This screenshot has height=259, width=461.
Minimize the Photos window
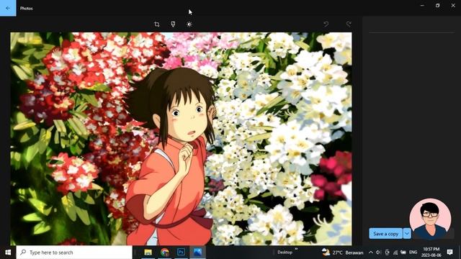(x=422, y=5)
